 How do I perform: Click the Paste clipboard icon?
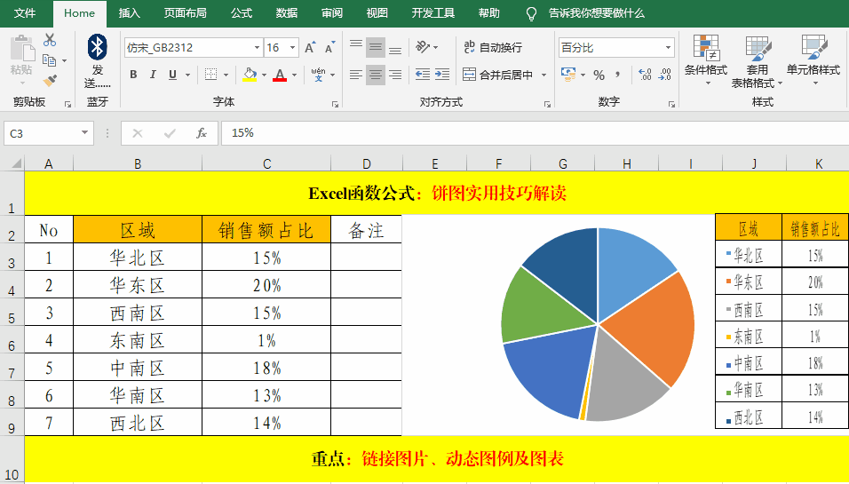(x=22, y=49)
